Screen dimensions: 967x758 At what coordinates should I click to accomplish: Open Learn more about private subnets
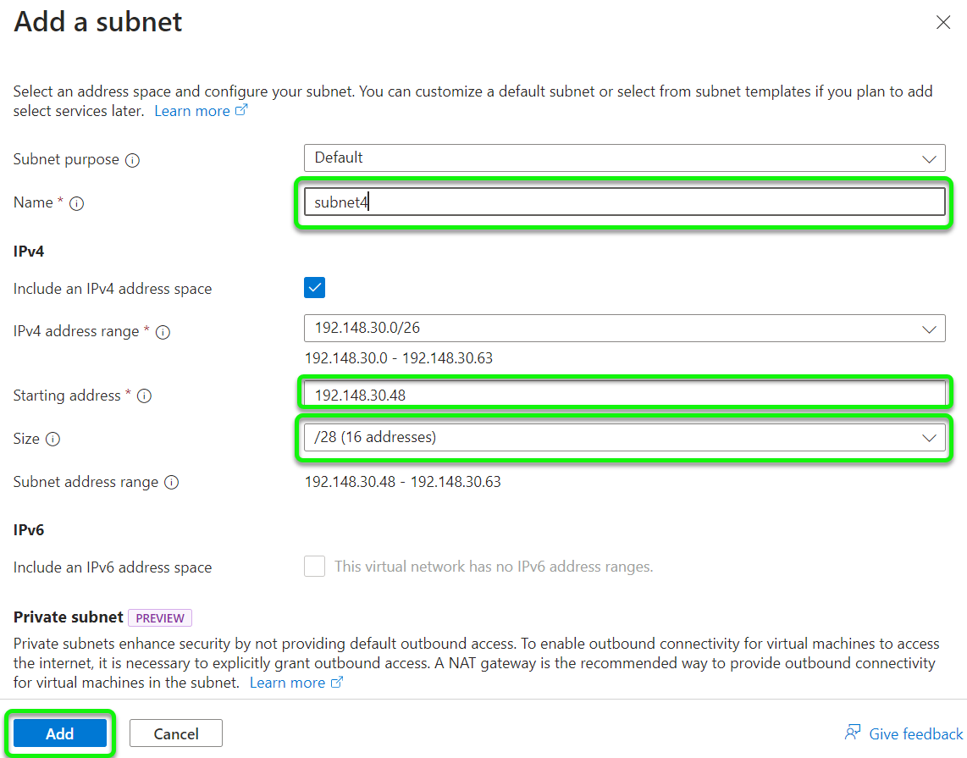tap(289, 682)
